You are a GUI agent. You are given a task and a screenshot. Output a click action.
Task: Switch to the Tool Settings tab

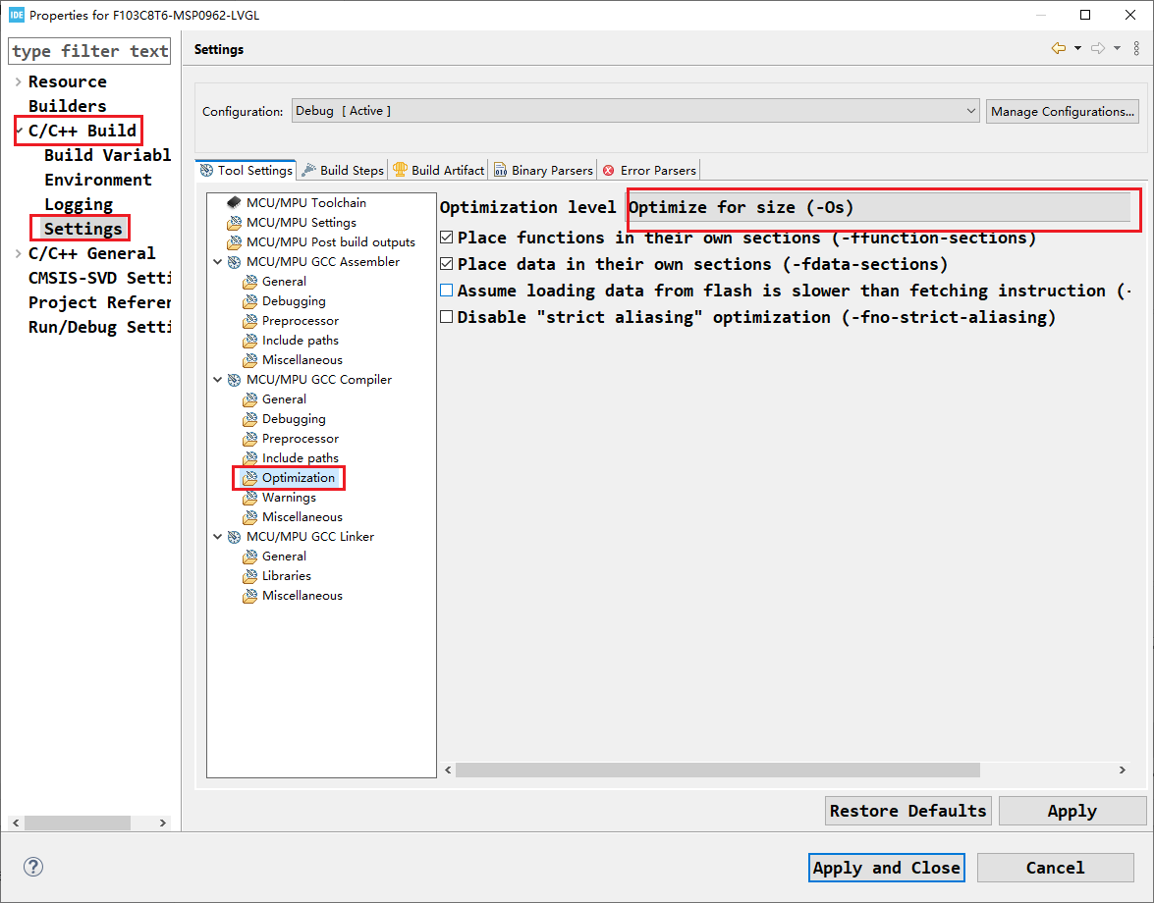(247, 170)
